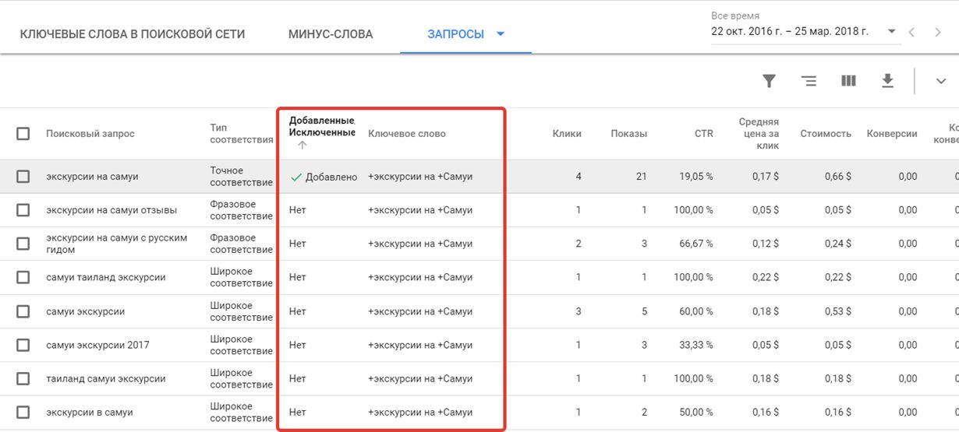Expand the Запросы tab dropdown arrow
Image resolution: width=959 pixels, height=432 pixels.
tap(501, 34)
